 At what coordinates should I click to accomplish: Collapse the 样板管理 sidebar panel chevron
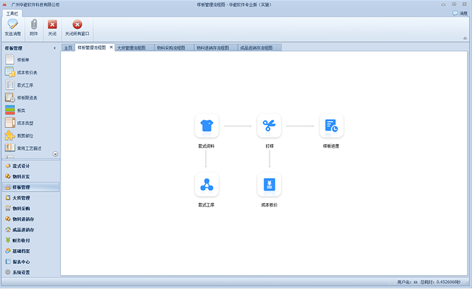coord(54,48)
